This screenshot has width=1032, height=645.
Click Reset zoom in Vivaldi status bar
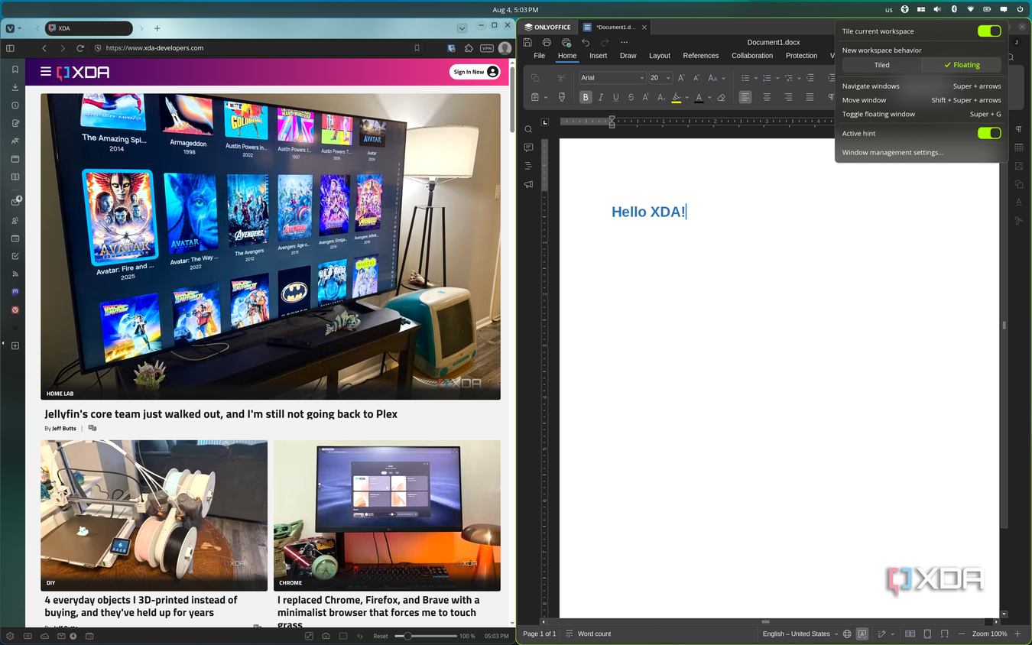381,636
